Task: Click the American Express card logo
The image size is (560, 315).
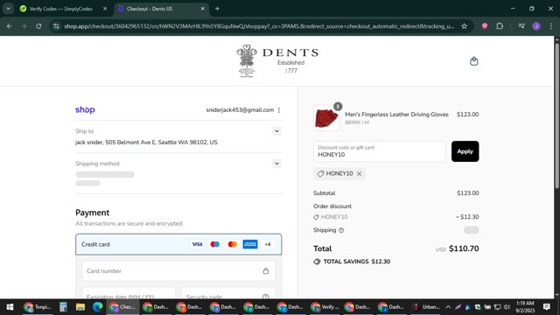Action: (250, 244)
